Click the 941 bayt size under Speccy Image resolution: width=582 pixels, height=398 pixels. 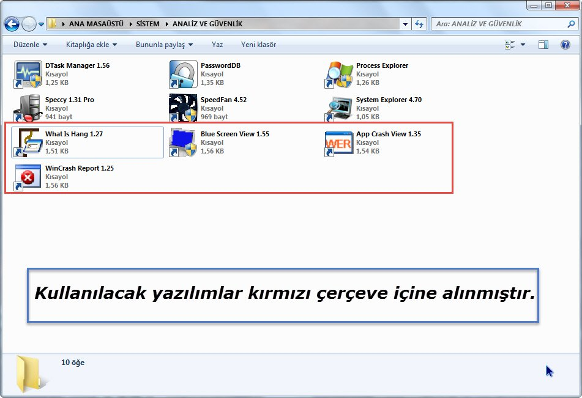pyautogui.click(x=59, y=117)
